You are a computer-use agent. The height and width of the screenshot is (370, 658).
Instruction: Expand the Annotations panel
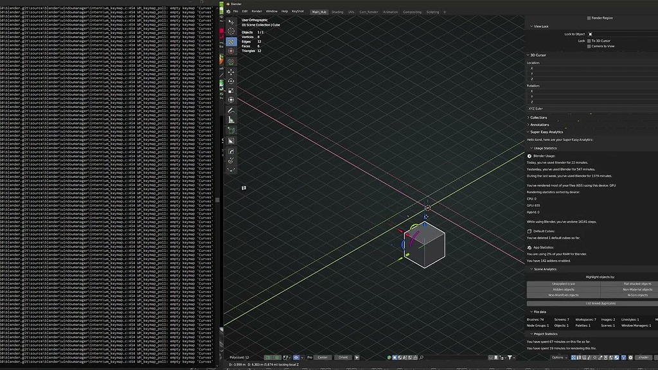pyautogui.click(x=538, y=125)
